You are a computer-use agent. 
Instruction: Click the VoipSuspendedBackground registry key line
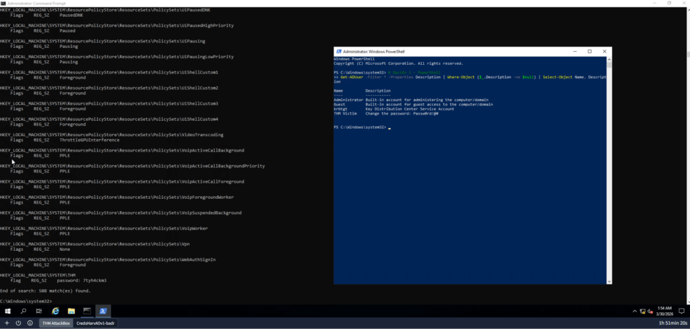tap(121, 213)
